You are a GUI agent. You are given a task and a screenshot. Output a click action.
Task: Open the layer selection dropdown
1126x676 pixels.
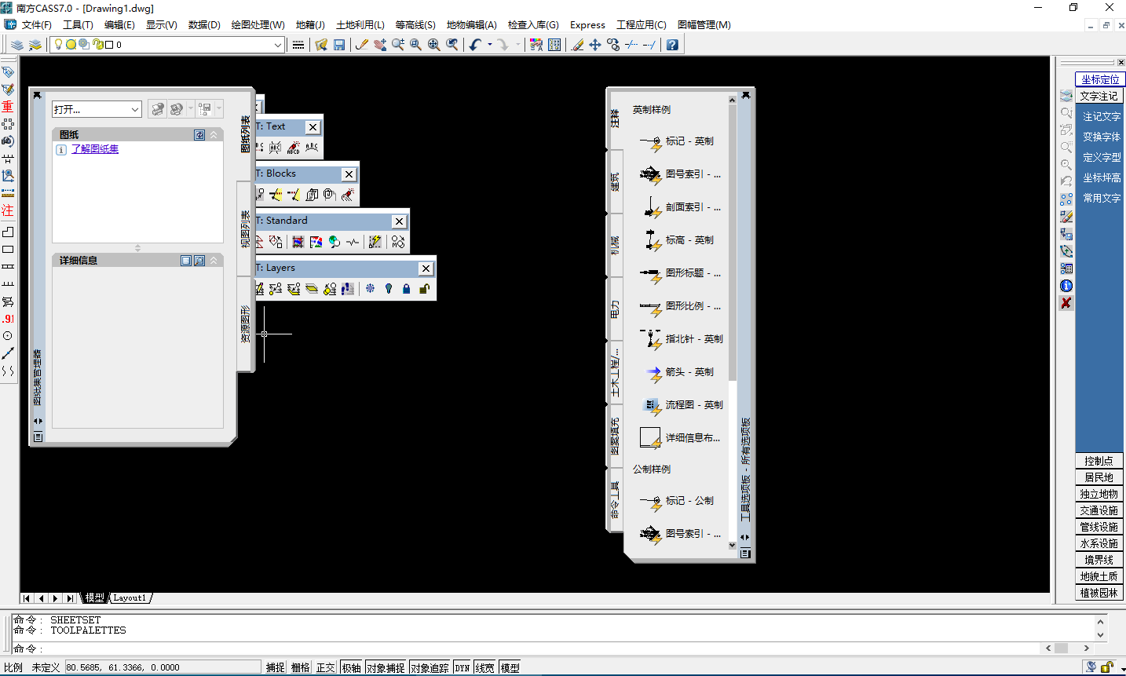277,45
